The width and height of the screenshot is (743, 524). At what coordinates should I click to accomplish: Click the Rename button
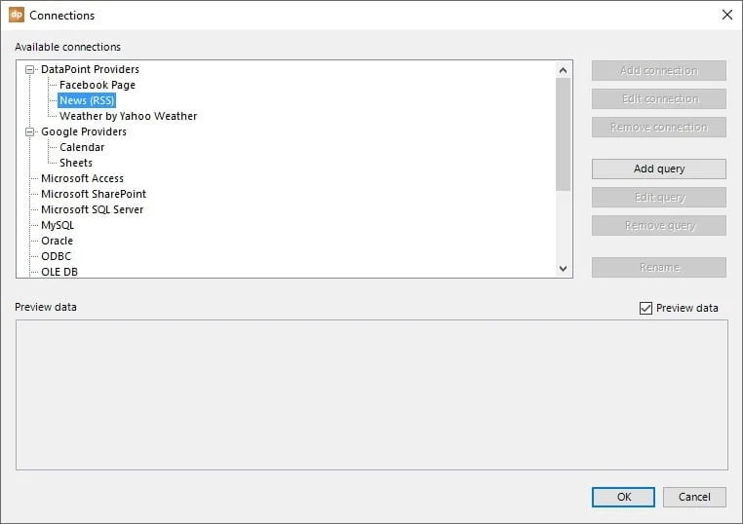[658, 268]
